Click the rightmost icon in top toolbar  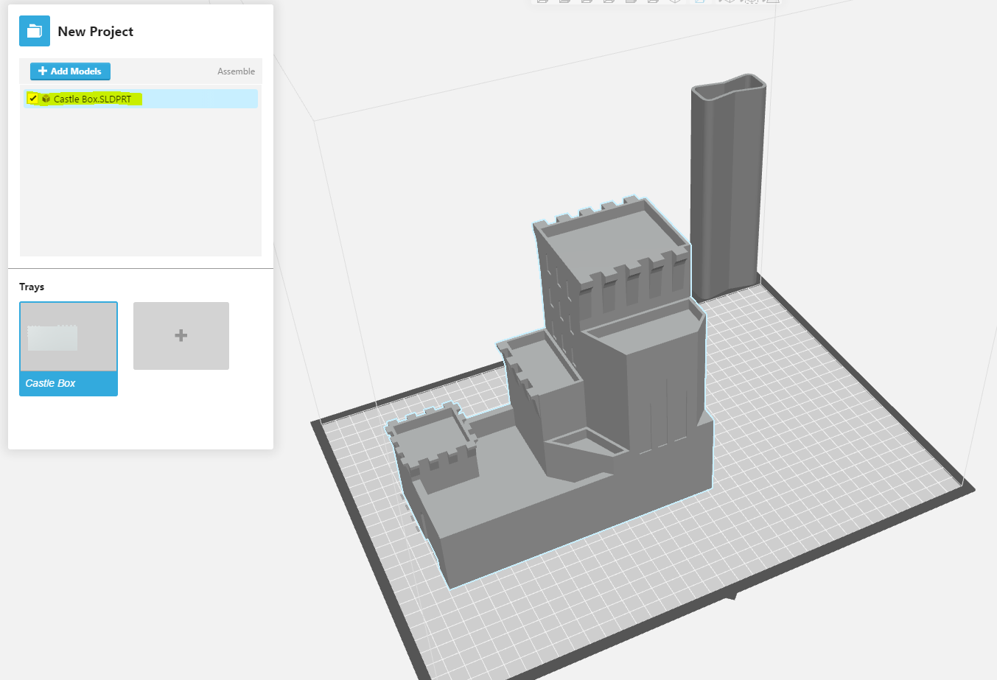[773, 1]
